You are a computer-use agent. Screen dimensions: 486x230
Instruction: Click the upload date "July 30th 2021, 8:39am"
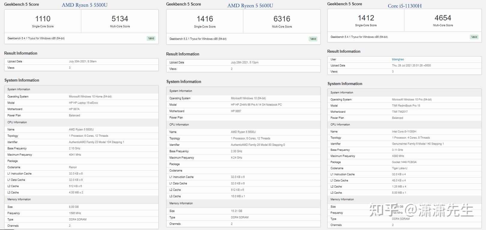pos(83,61)
